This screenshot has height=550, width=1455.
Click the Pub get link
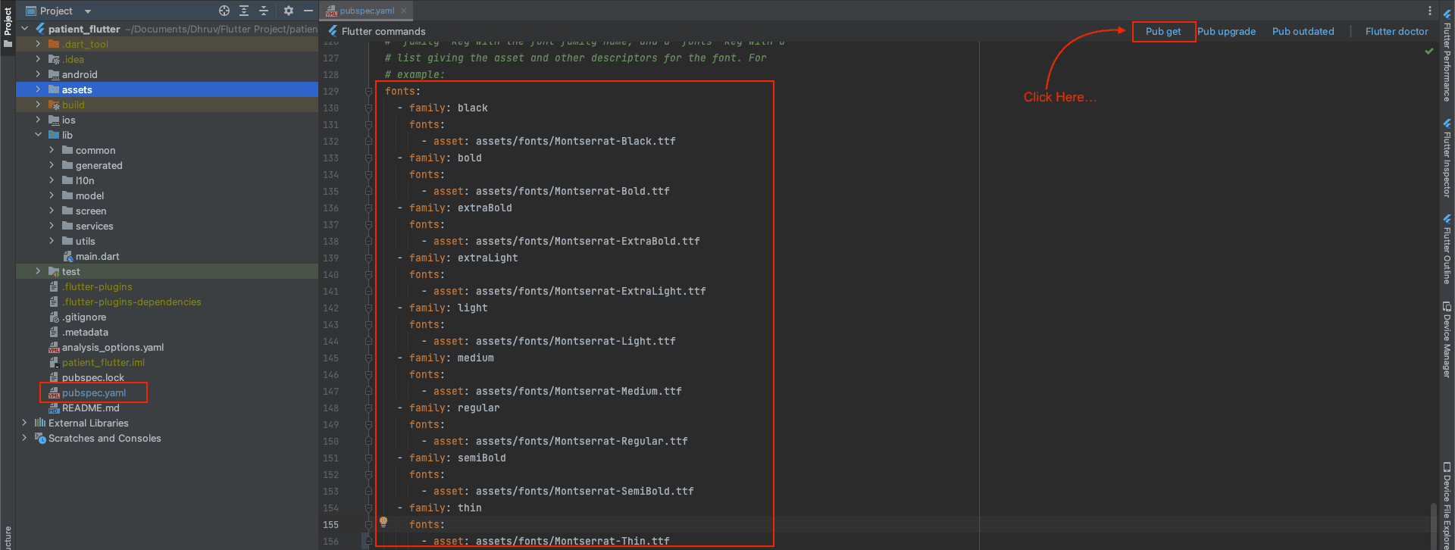(1163, 32)
